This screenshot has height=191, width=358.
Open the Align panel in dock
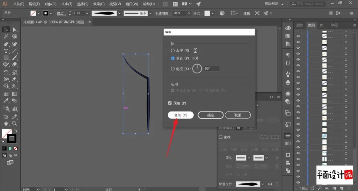(x=288, y=163)
